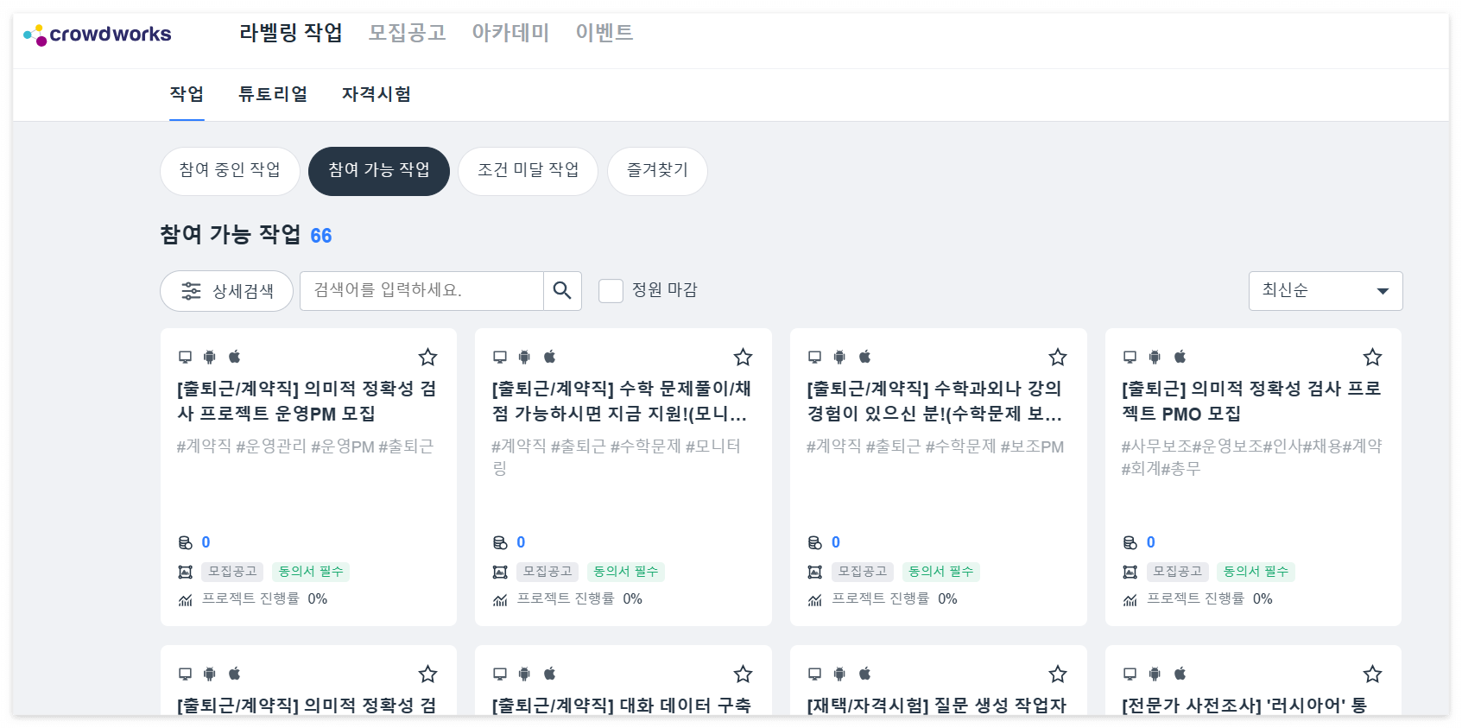Star the '러시아어' card

(x=1372, y=674)
